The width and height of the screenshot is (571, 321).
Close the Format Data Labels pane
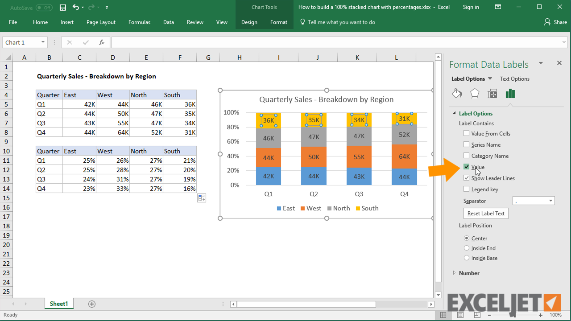tap(559, 63)
